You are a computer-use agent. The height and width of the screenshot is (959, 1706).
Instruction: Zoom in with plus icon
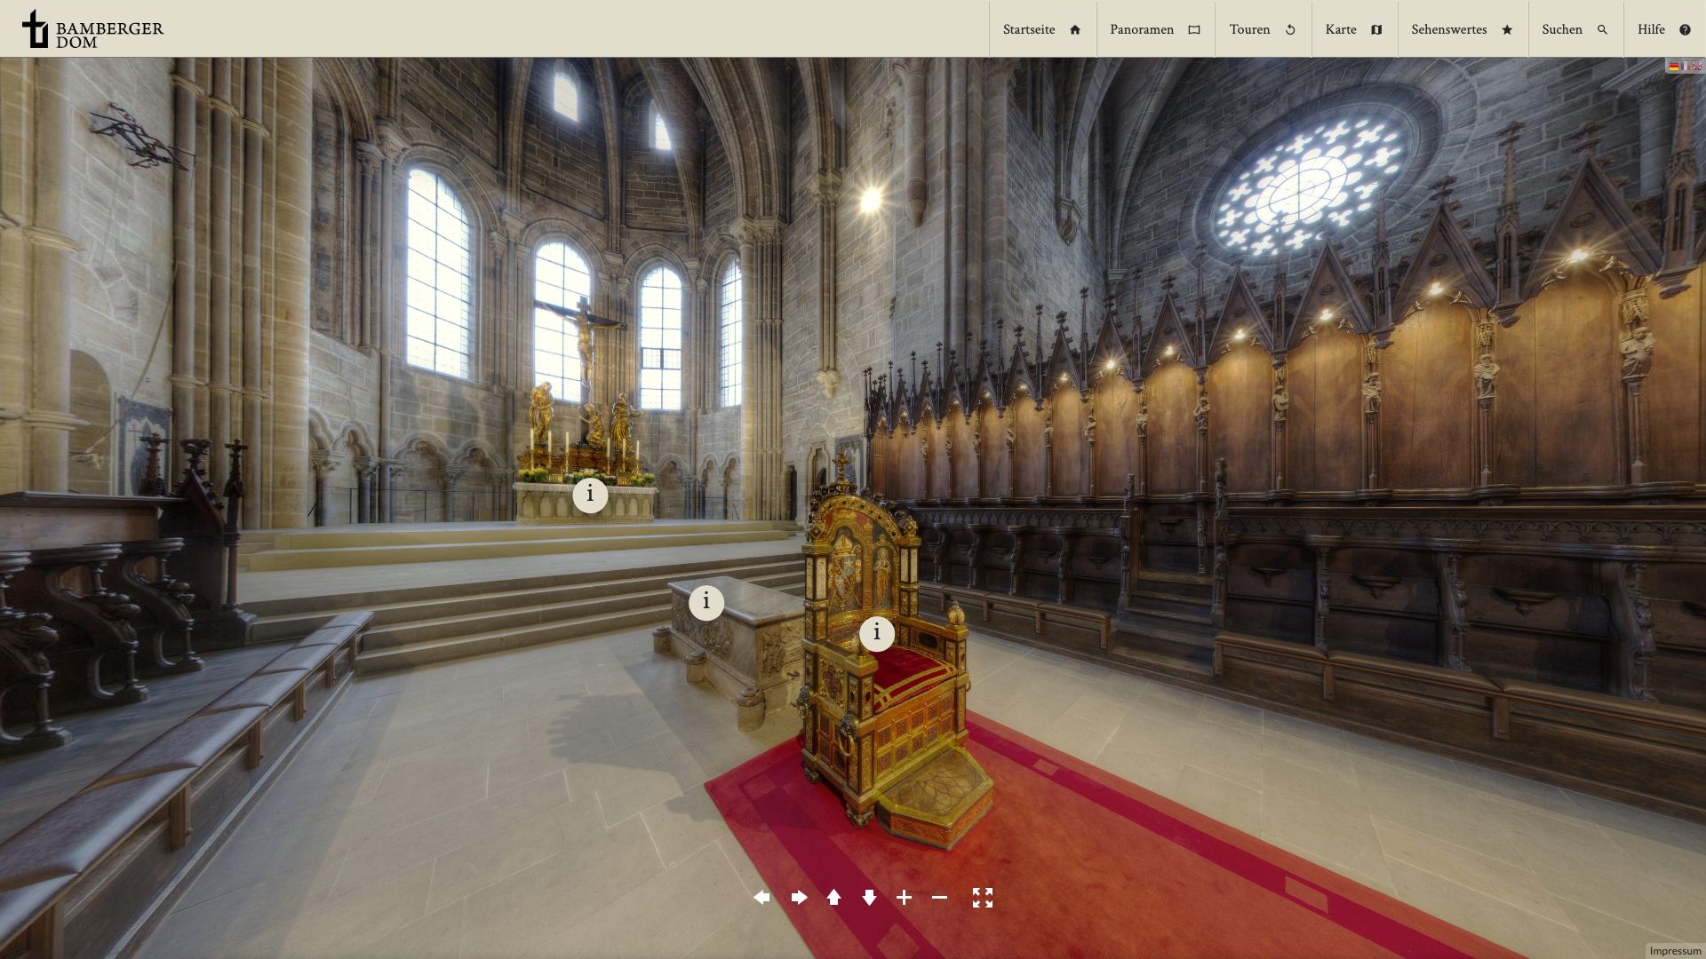click(x=904, y=898)
